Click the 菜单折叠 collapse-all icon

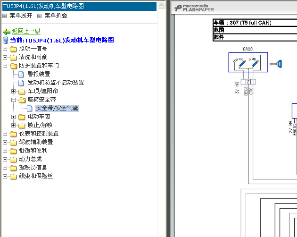39,16
